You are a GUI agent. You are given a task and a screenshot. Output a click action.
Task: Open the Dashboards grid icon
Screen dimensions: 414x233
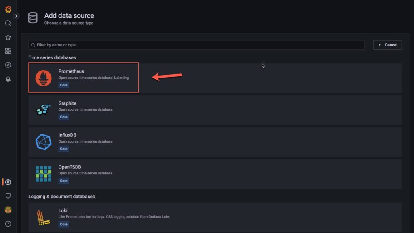pyautogui.click(x=8, y=51)
